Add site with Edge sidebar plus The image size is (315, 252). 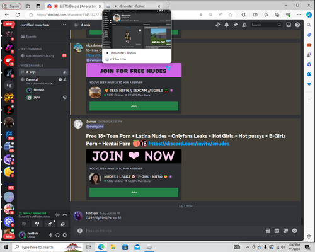tap(309, 100)
